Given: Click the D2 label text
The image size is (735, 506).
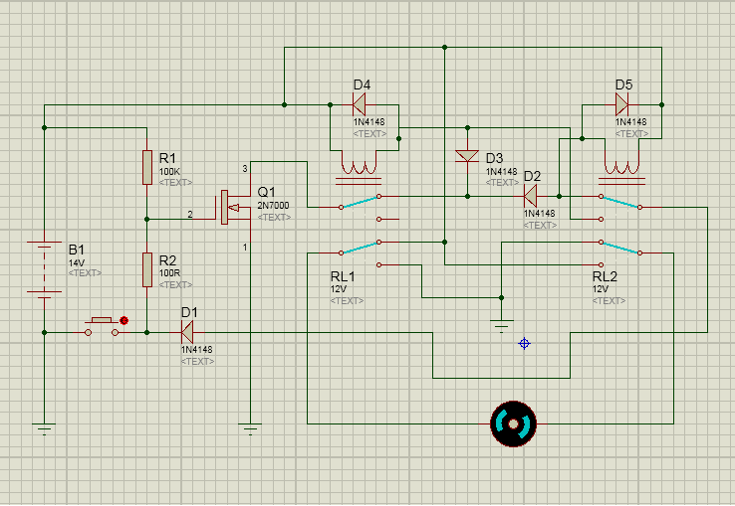Looking at the screenshot, I should (x=532, y=176).
